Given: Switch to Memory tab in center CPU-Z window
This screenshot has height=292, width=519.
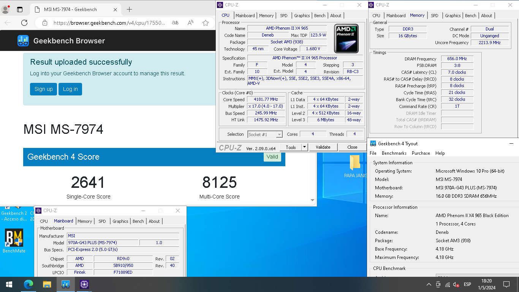Looking at the screenshot, I should tap(266, 16).
